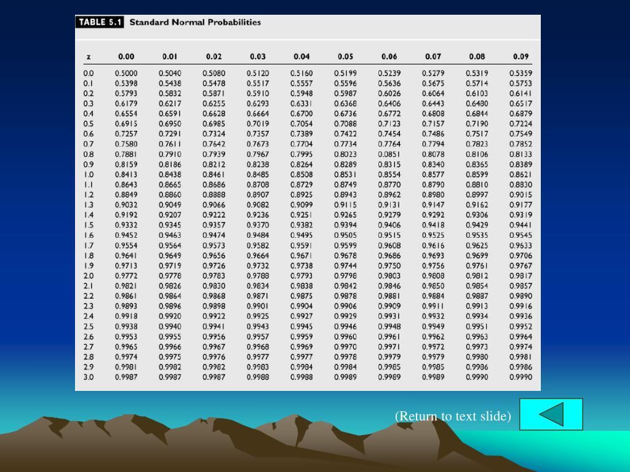Click the value 0.9961 in row 2.6

coord(389,337)
